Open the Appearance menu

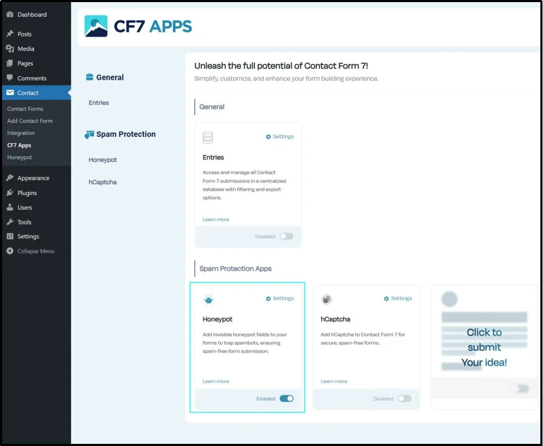click(x=33, y=178)
